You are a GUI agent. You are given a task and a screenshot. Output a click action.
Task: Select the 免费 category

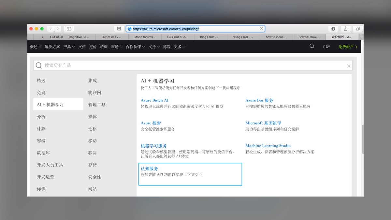41,93
